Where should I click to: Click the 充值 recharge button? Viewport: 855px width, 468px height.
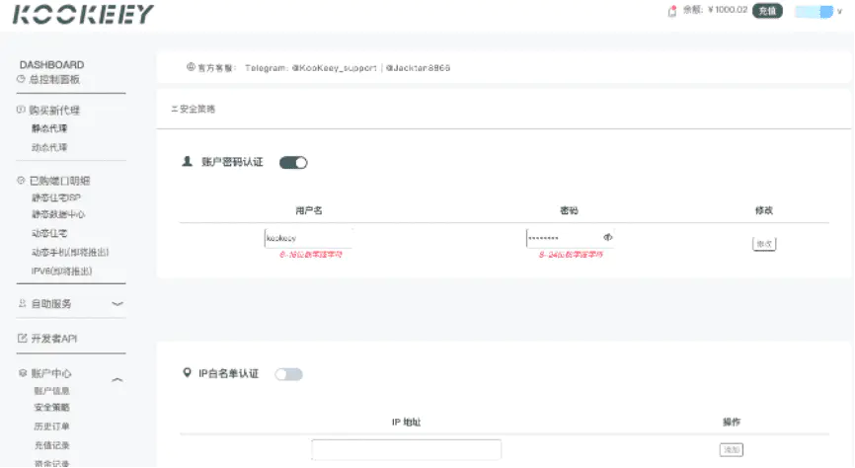tap(767, 11)
